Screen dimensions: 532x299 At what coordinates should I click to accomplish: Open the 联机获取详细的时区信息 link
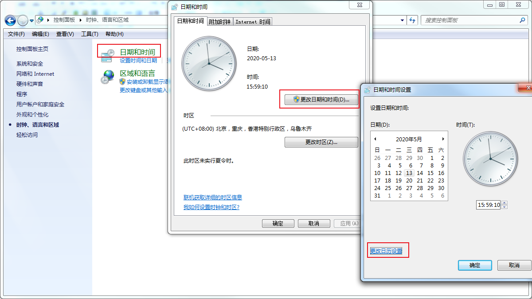click(213, 198)
